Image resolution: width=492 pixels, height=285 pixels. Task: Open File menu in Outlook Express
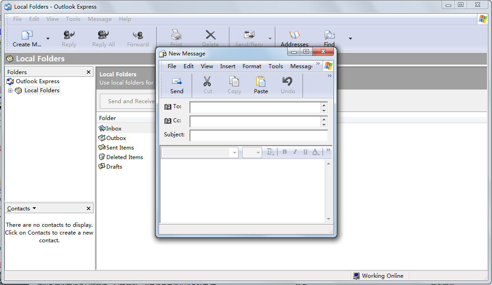pyautogui.click(x=17, y=19)
